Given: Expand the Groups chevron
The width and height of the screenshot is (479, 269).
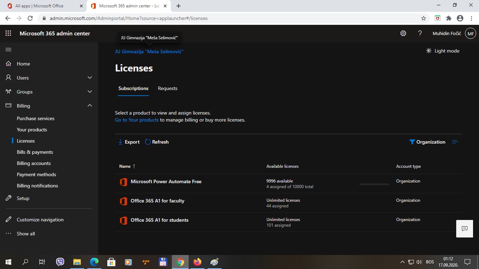Looking at the screenshot, I should pyautogui.click(x=90, y=92).
